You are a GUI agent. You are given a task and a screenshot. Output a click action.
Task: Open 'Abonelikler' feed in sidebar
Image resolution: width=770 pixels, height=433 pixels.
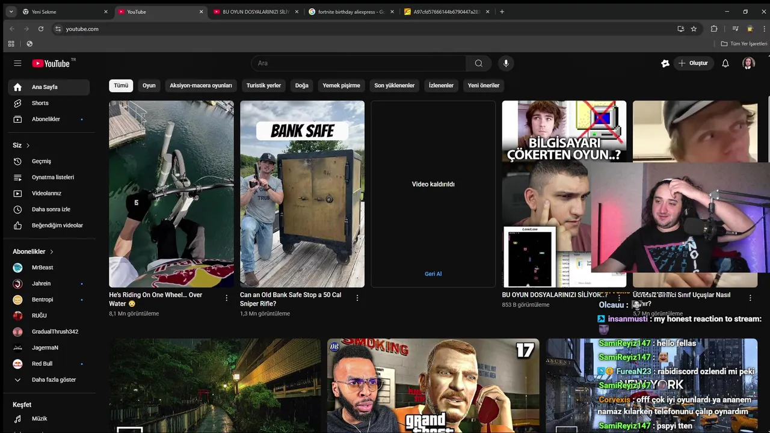49,119
